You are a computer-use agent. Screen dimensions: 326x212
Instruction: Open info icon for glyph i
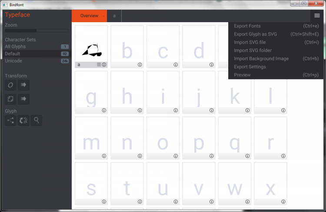(176, 110)
